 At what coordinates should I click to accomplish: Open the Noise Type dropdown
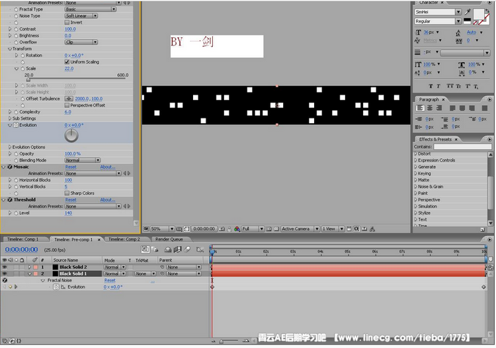point(81,16)
